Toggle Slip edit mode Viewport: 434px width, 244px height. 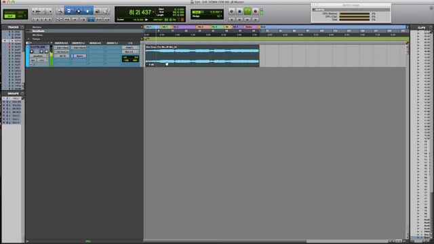tap(9, 16)
